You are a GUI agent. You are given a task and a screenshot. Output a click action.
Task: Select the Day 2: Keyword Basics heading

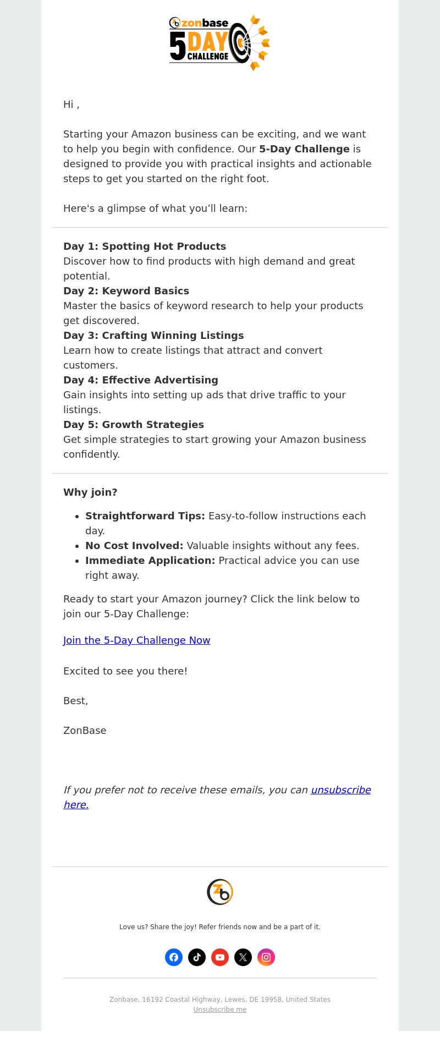coord(126,291)
